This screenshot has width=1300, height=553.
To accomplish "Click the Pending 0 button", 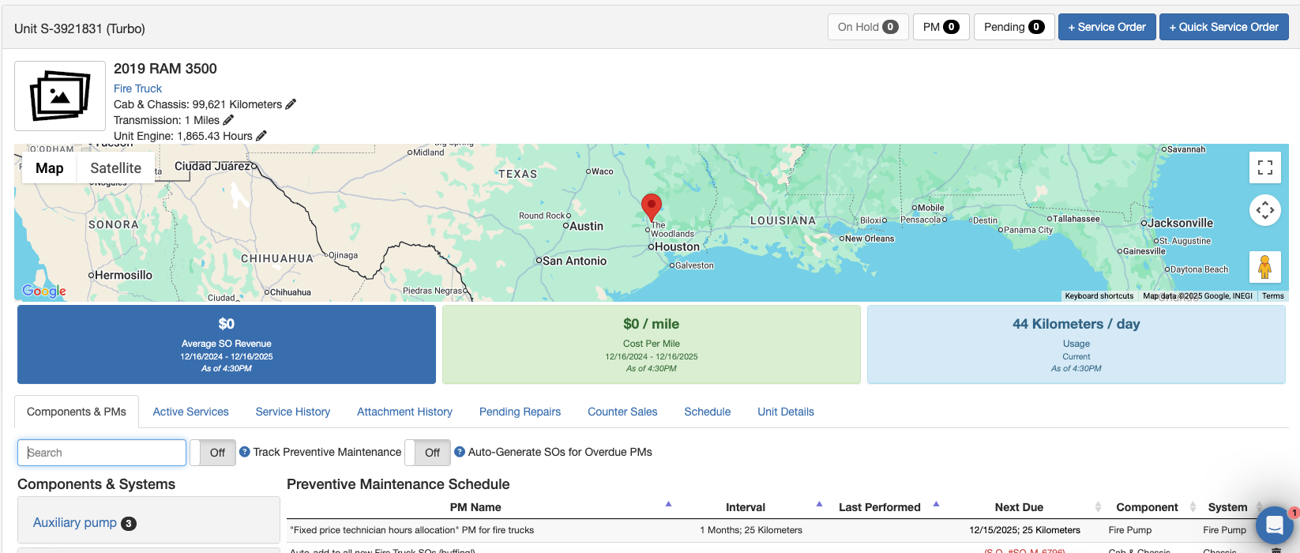I will tap(1014, 27).
